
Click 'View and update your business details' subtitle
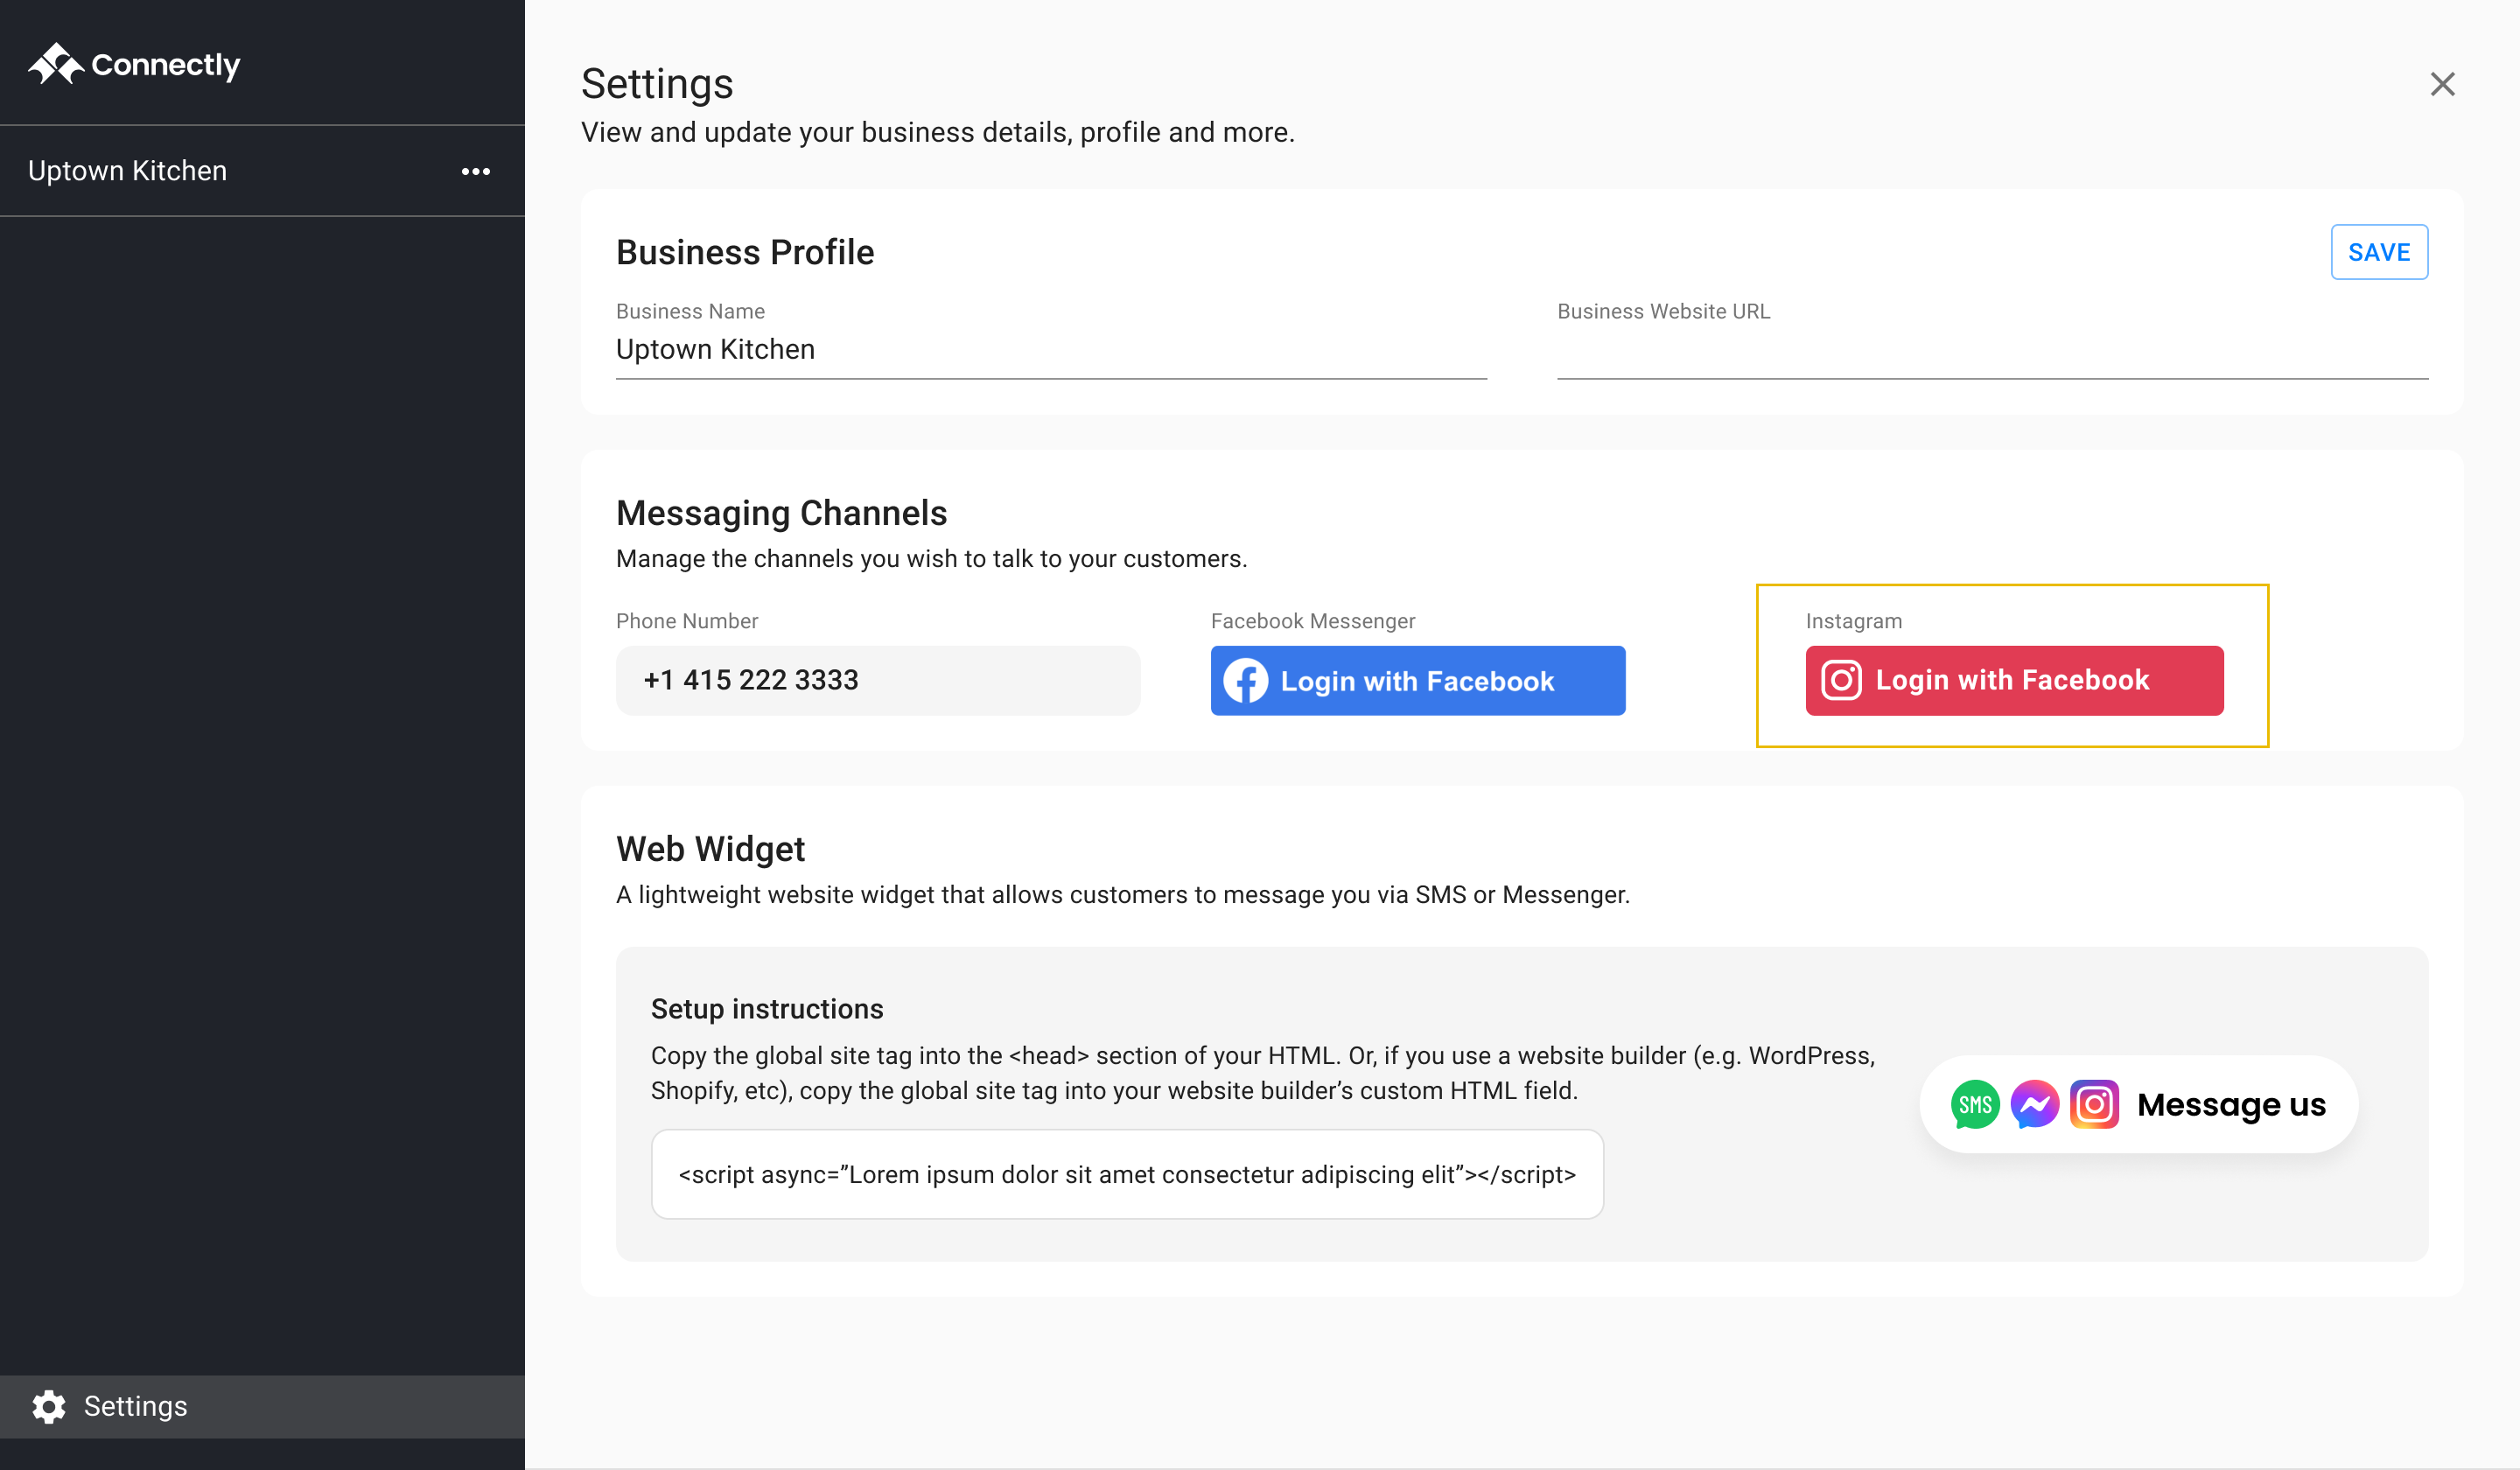pyautogui.click(x=938, y=132)
